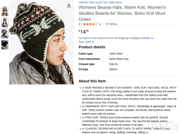
Task: Click the share icon above the product image
Action: click(69, 6)
